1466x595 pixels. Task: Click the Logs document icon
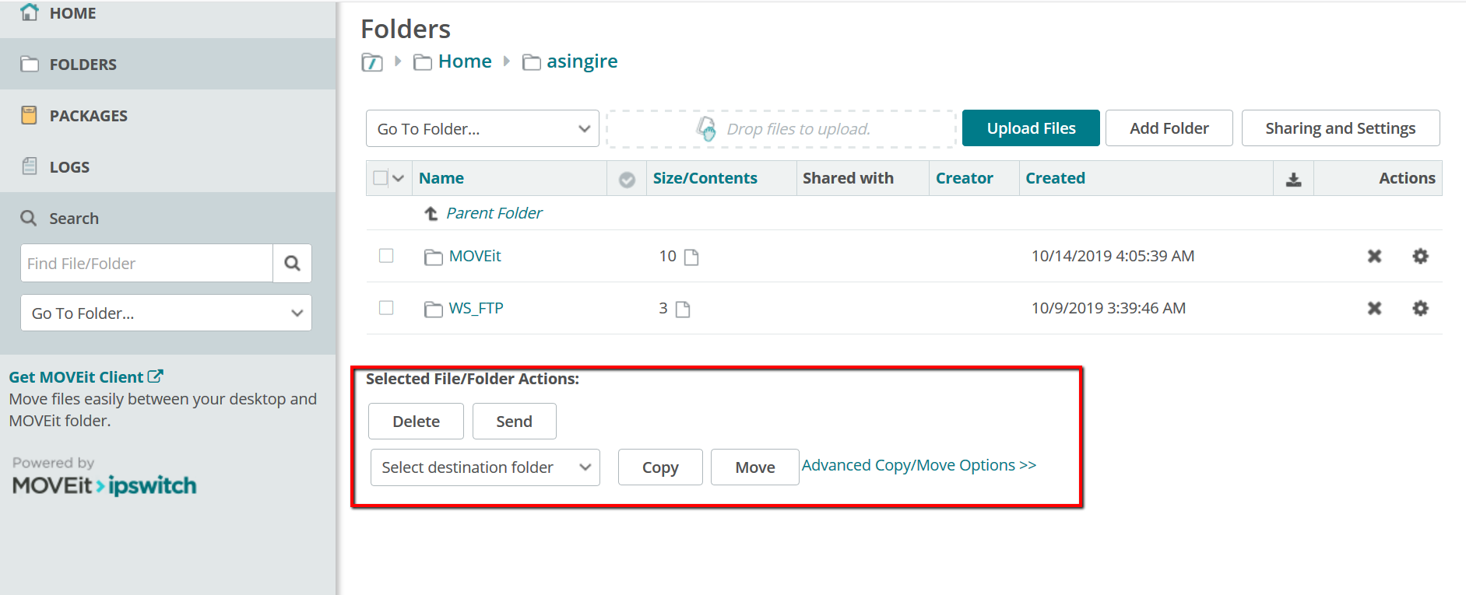click(x=30, y=166)
